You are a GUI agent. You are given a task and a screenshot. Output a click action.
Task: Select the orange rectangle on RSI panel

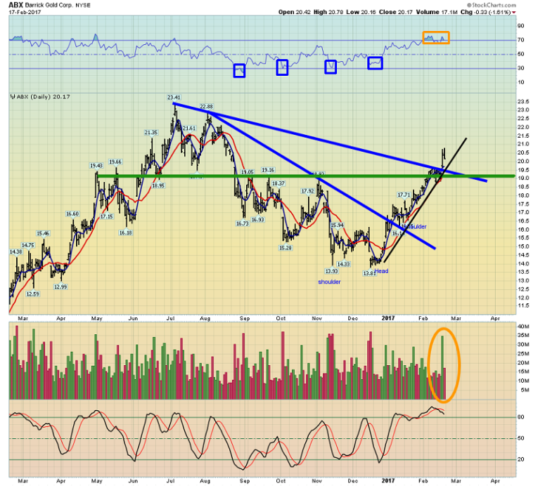(435, 38)
